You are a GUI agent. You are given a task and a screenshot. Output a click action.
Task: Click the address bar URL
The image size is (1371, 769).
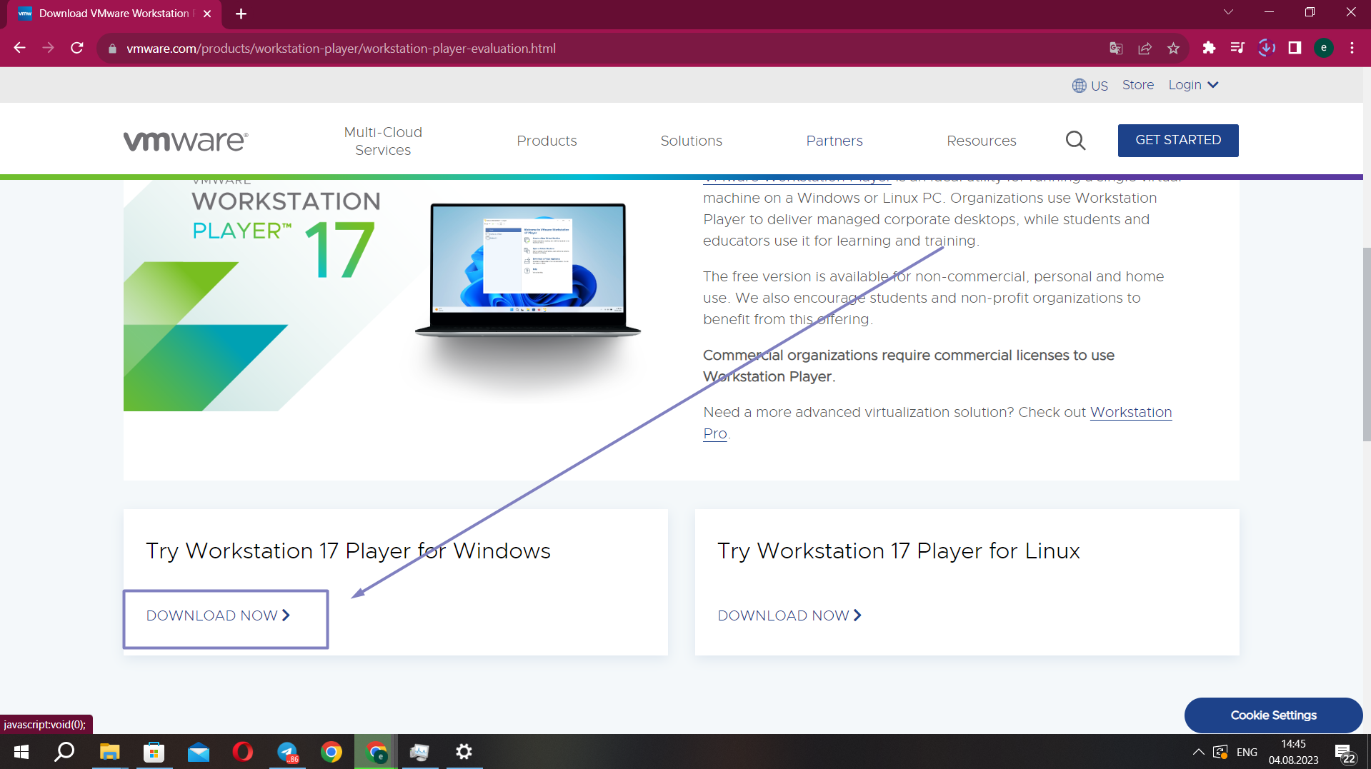[x=341, y=49]
